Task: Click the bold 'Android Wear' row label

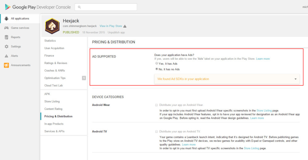Action: click(101, 105)
